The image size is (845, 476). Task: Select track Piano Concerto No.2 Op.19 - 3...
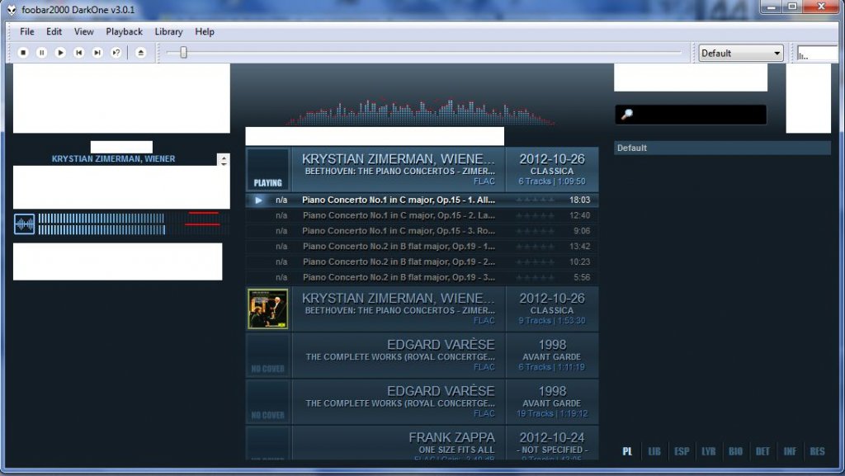pos(422,277)
